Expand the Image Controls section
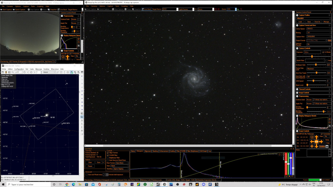The image size is (333, 187). [x=297, y=93]
